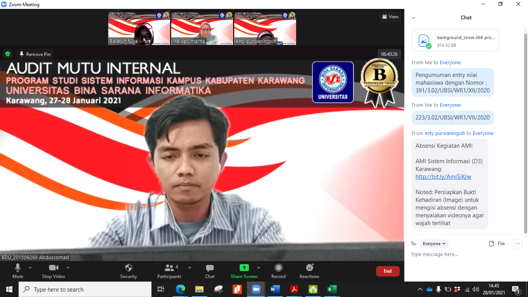
Task: Open the Snipping Tool taskbar icon
Action: click(218, 289)
